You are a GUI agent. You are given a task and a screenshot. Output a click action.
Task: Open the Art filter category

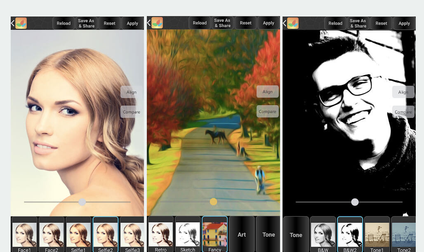point(242,234)
